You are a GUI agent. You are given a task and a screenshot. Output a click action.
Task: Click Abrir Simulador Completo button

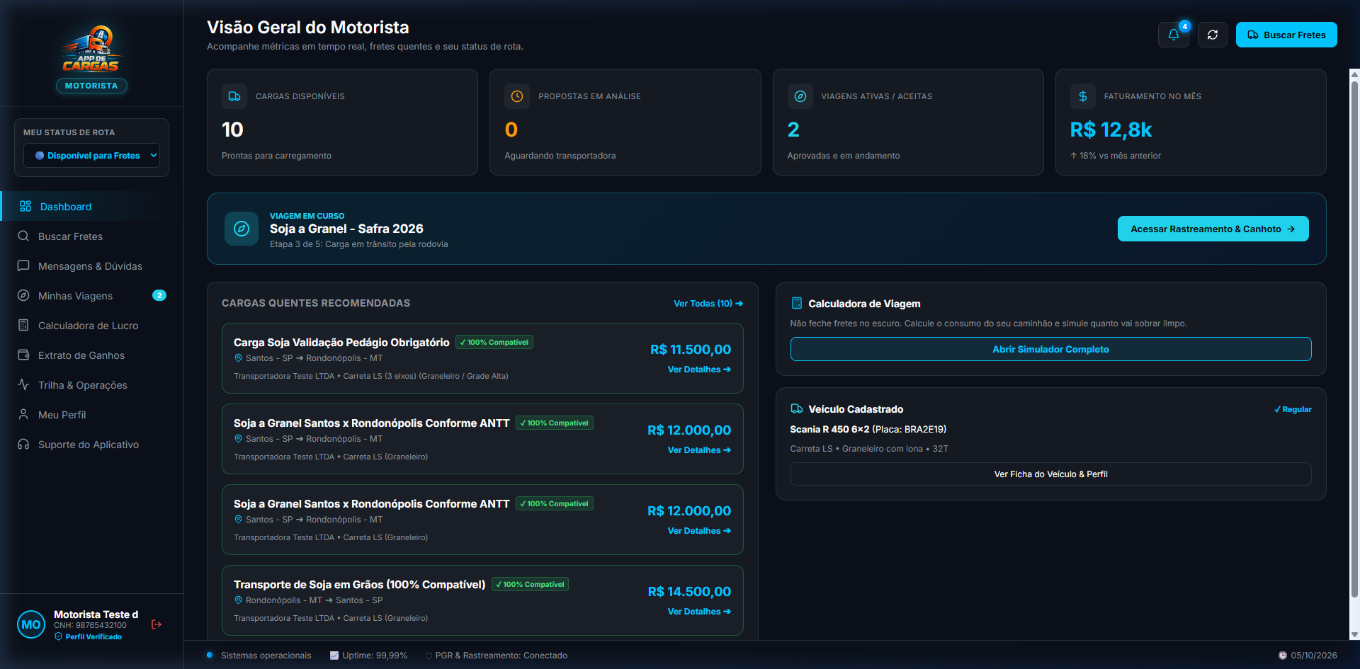1050,349
